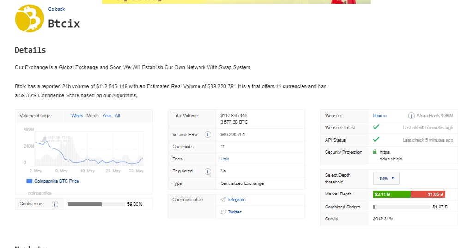Click the Confidence score progress bar

click(x=96, y=204)
